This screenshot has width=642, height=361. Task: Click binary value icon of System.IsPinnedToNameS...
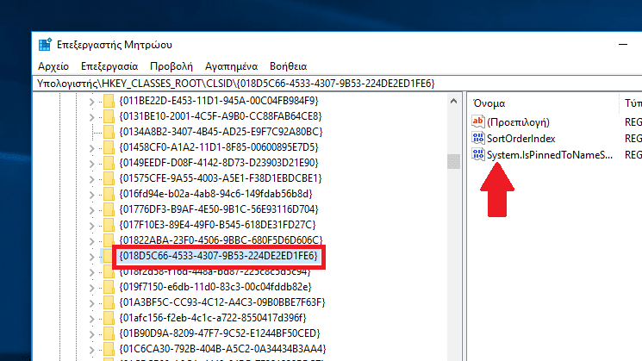click(x=477, y=154)
